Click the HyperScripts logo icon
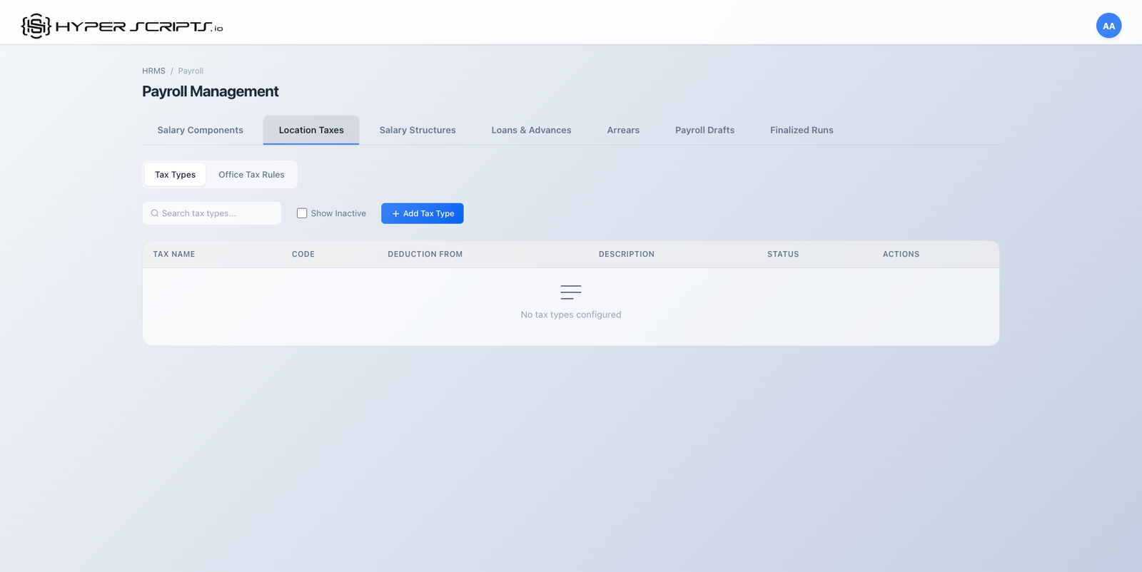The image size is (1142, 572). pyautogui.click(x=36, y=26)
